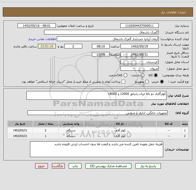The width and height of the screenshot is (196, 190).
Task: Open the اطلاعات تماس خریدار link
Action: (x=42, y=39)
